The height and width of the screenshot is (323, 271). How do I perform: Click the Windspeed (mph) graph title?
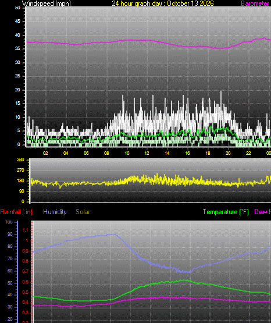(x=47, y=3)
